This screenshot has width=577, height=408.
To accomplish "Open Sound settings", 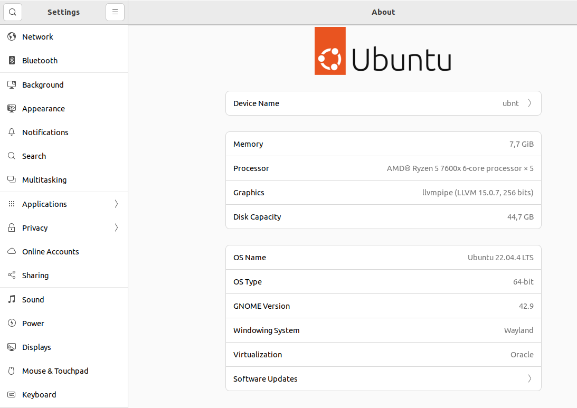I will [64, 299].
